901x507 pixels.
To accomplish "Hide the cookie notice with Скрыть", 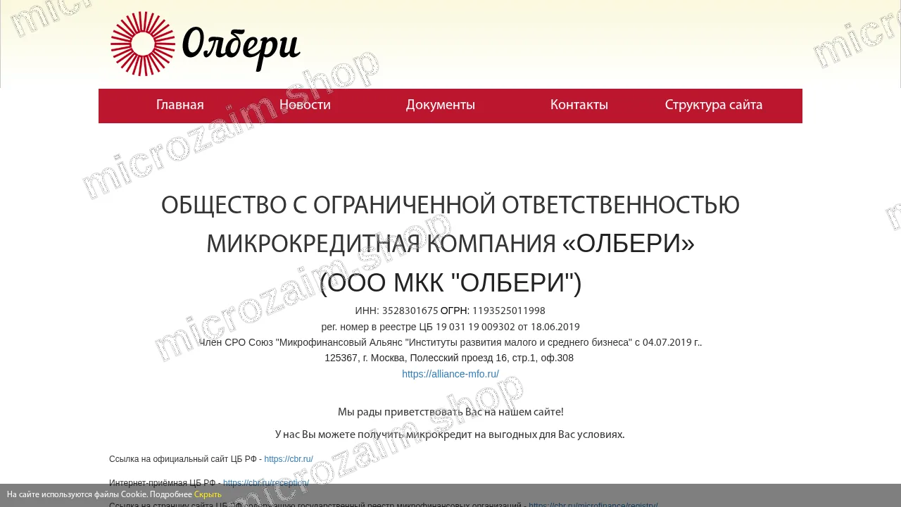I will pos(208,494).
